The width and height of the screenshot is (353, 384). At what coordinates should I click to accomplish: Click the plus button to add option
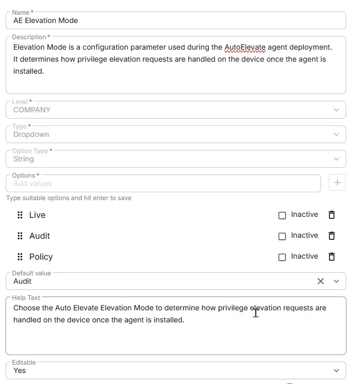click(x=337, y=182)
